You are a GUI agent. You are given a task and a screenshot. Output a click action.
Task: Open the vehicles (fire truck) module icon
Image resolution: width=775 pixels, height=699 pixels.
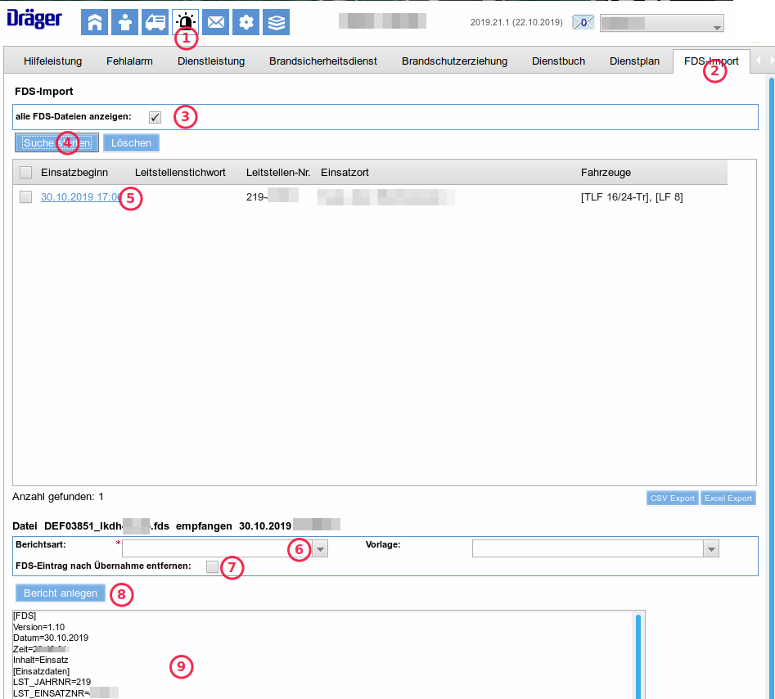[155, 22]
